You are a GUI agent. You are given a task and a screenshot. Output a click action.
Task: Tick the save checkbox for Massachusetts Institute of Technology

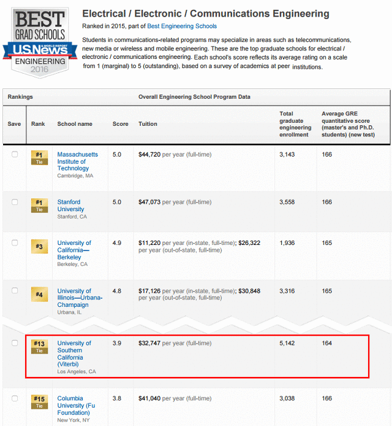15,154
